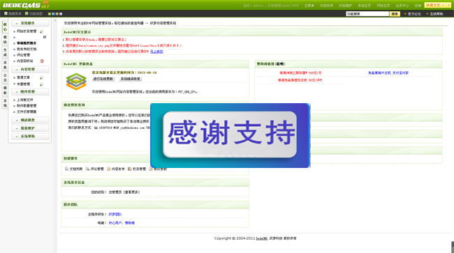
Task: Select the green theme color square
Action: pos(50,14)
